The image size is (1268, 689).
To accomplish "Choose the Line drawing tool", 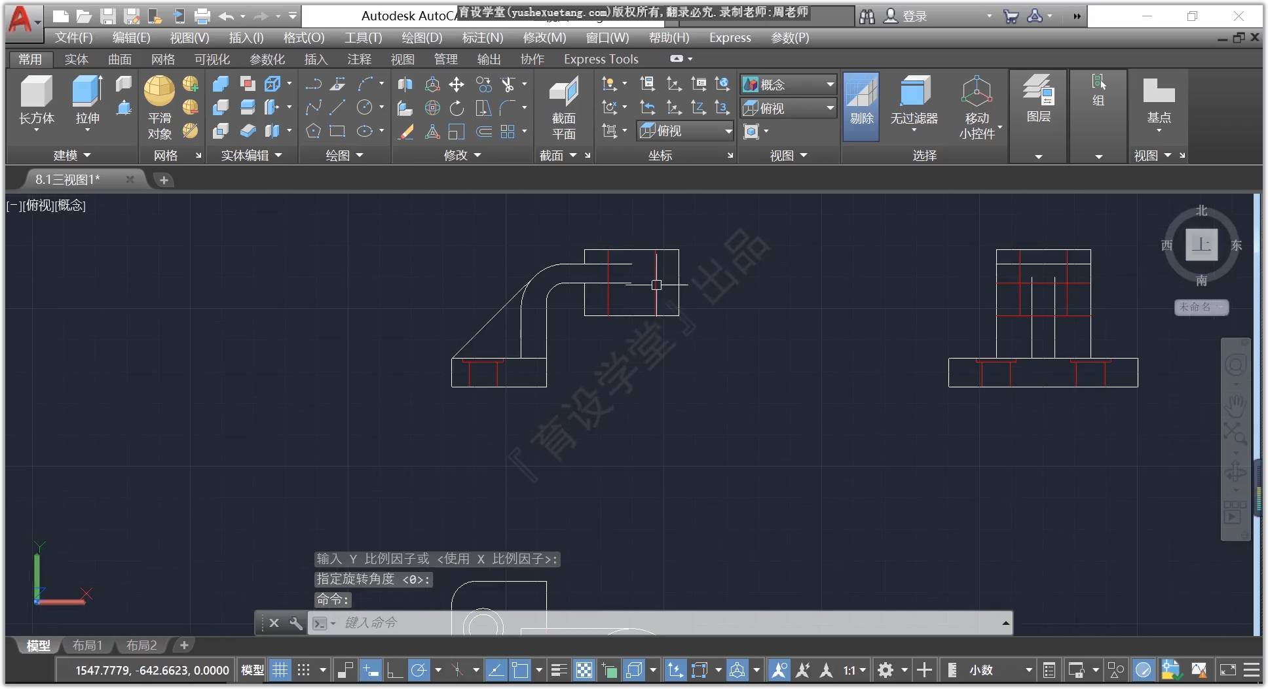I will [338, 107].
